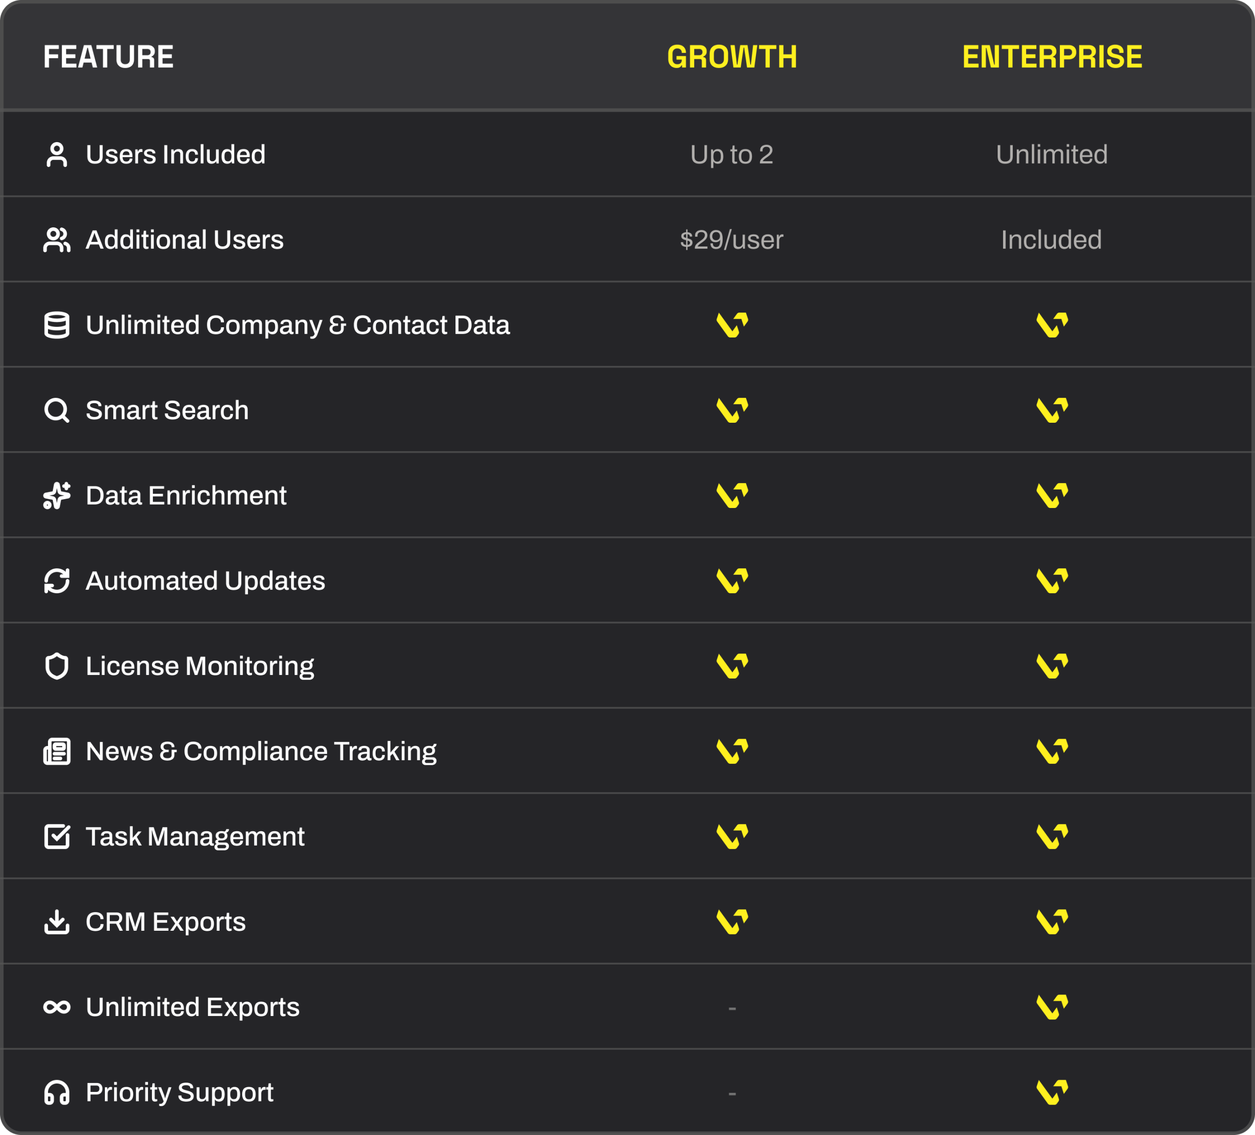Click Enterprise checkmark for CRM Exports

click(x=1052, y=922)
